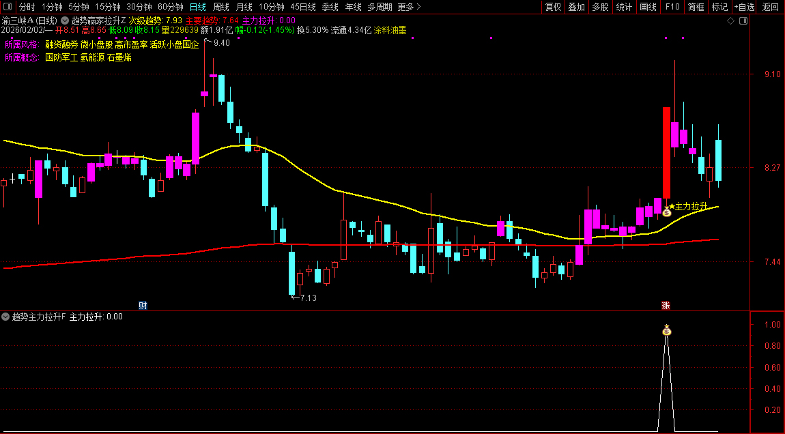Switch to the 30分钟 period
The width and height of the screenshot is (785, 434).
coord(139,7)
